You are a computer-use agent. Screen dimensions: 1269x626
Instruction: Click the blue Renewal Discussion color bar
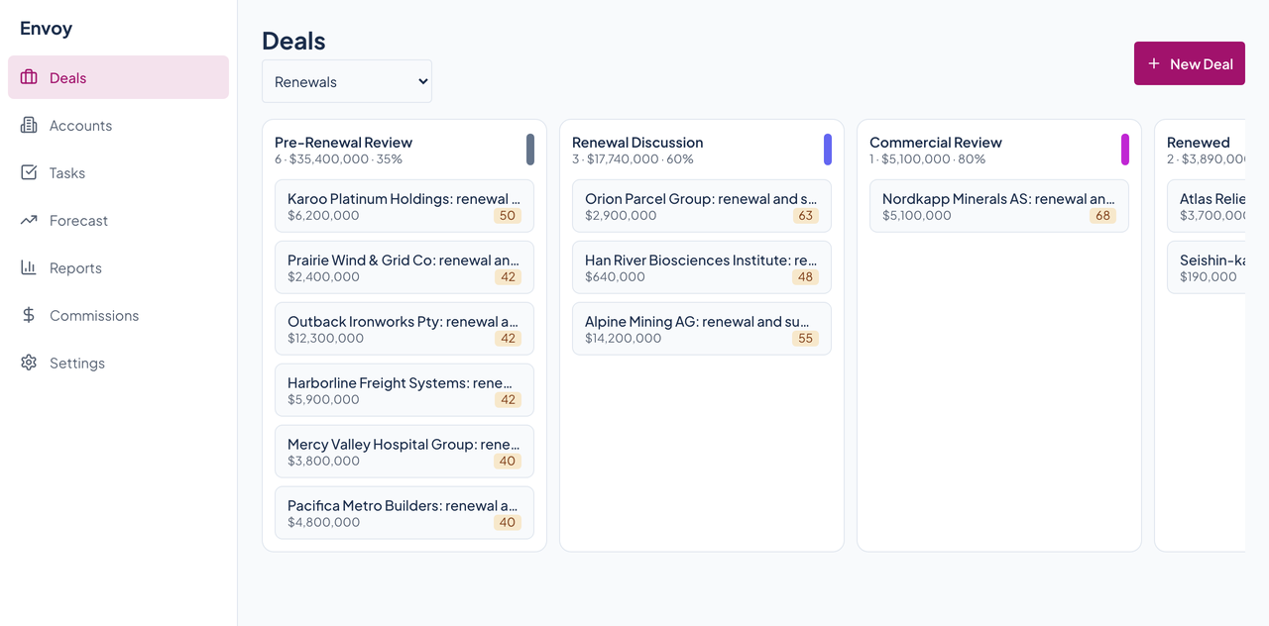coord(828,150)
